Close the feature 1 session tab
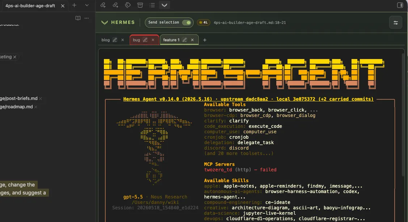 point(192,40)
